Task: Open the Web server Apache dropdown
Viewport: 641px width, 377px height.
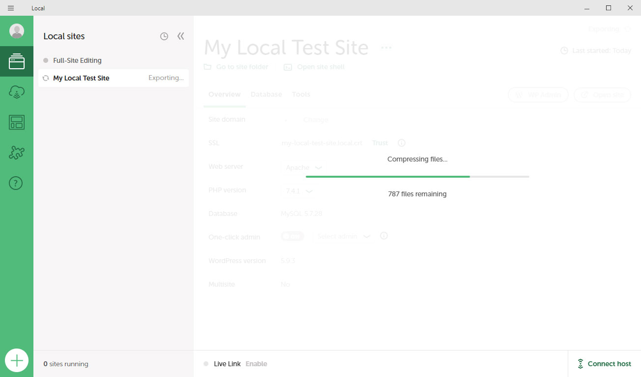Action: point(304,167)
